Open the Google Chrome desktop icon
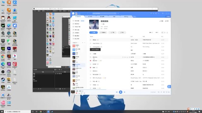The image size is (202, 113). click(x=3, y=57)
